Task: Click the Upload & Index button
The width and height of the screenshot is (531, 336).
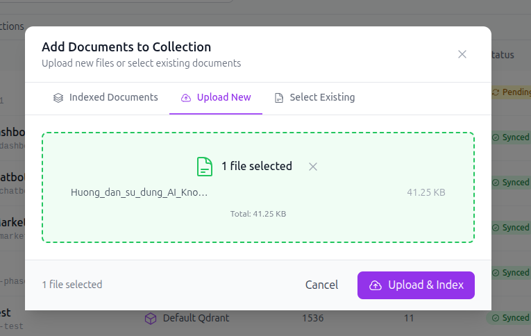Action: pos(416,285)
